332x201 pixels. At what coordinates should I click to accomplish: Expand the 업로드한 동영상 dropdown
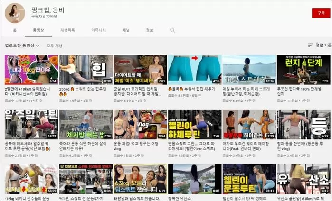coord(22,46)
